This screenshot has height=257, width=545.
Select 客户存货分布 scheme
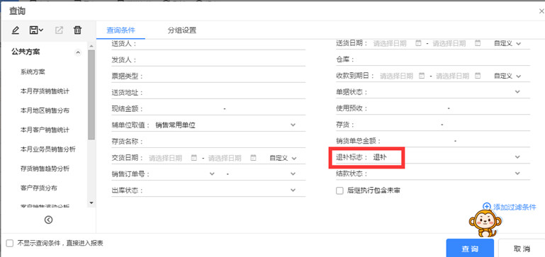[38, 188]
